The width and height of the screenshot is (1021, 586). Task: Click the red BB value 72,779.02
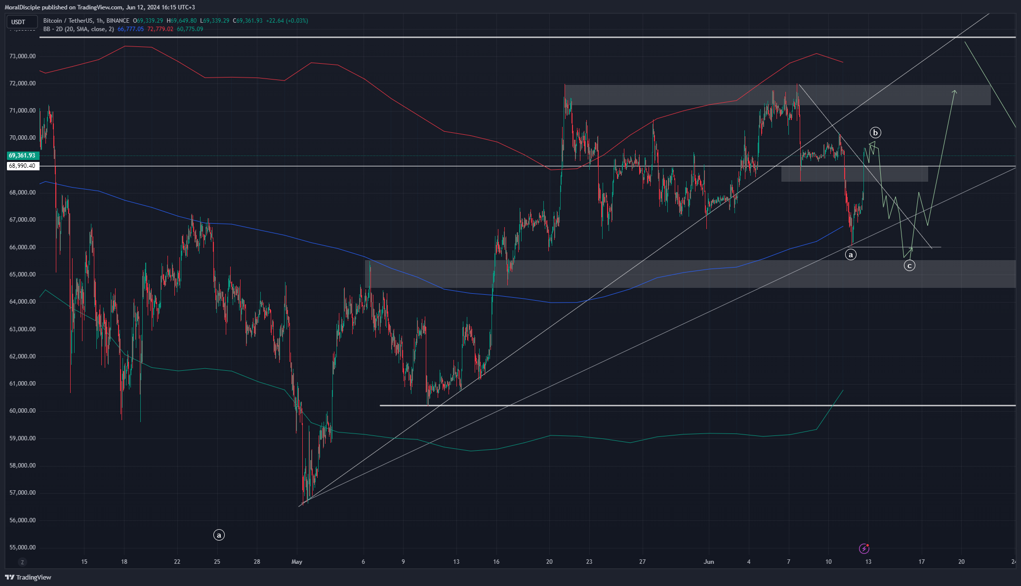point(160,29)
